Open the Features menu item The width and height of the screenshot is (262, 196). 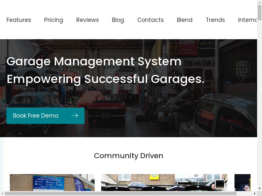click(19, 20)
